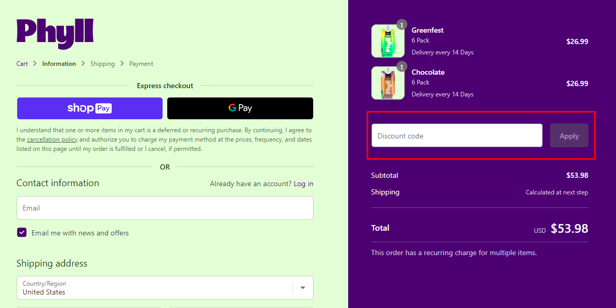Go back to Cart breadcrumb
616x308 pixels.
point(22,64)
